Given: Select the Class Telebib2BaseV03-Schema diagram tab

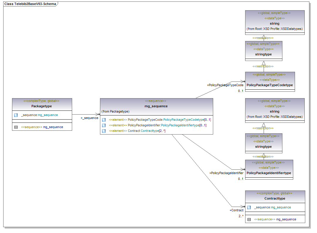Looking at the screenshot, I should tap(30, 4).
